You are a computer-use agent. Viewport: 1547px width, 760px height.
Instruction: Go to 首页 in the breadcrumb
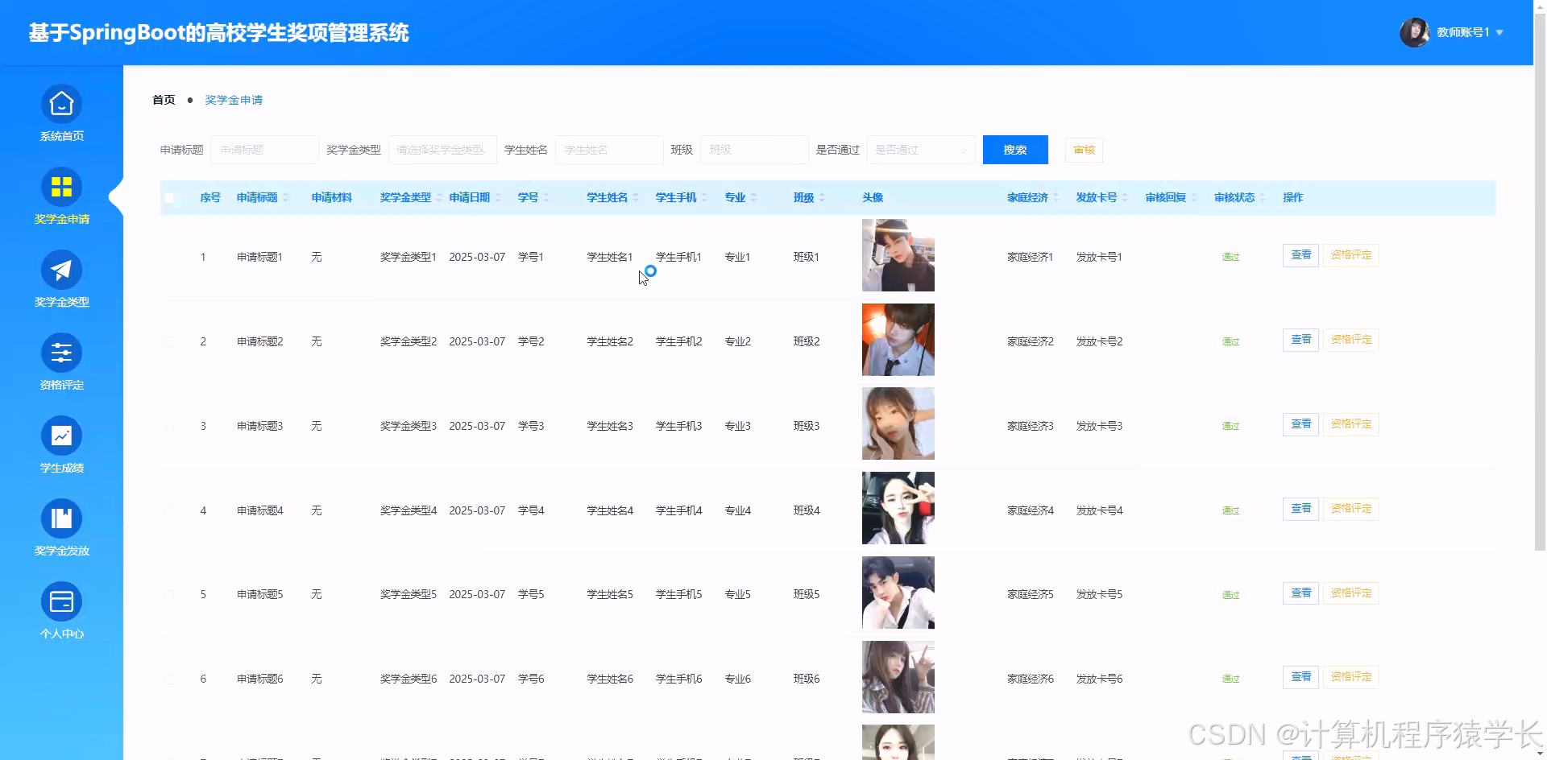[x=163, y=100]
